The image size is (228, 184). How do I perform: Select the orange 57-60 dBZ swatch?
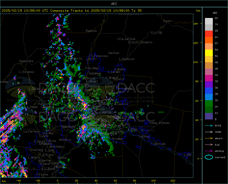point(209,40)
